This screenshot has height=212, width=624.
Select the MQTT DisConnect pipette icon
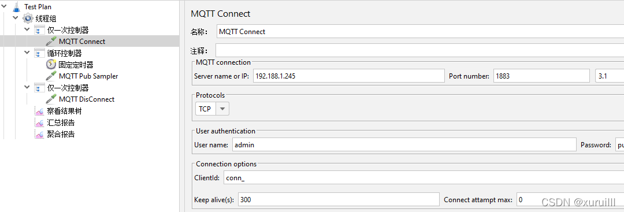51,99
